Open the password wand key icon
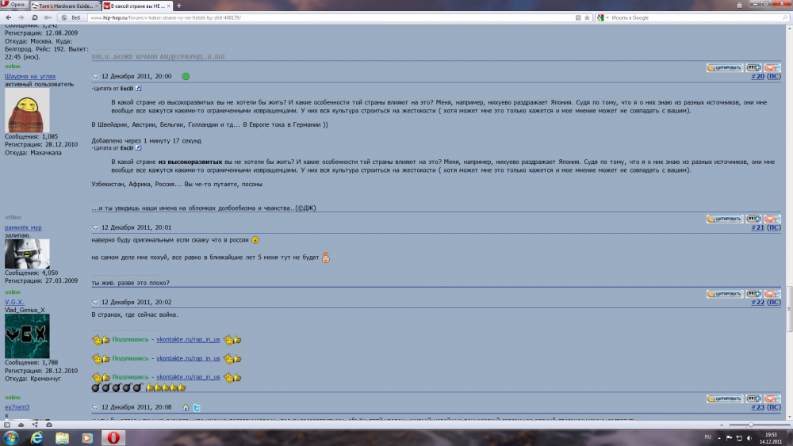The image size is (793, 446). coord(48,17)
